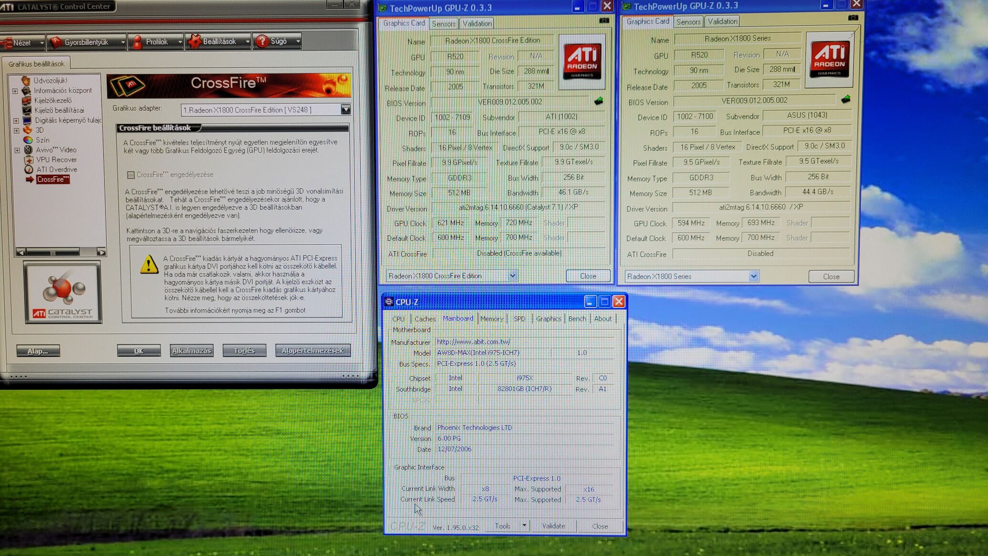Select the CrossFire tree item
The width and height of the screenshot is (988, 556).
[x=52, y=179]
